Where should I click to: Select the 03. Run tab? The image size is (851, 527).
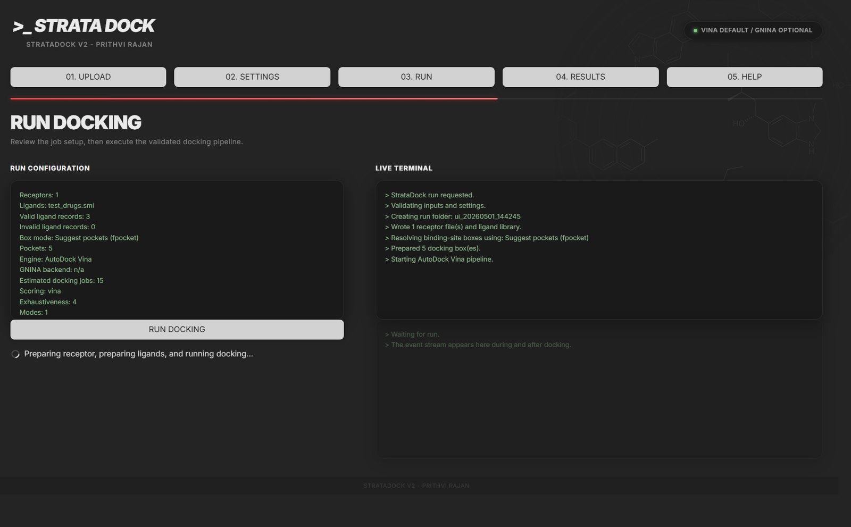click(x=416, y=77)
